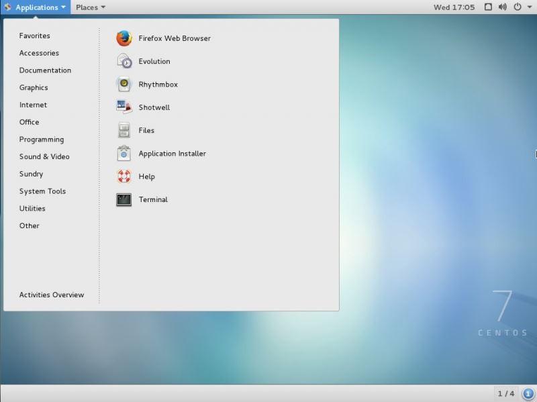Choose the Sound & Video category
The height and width of the screenshot is (402, 537).
click(44, 156)
